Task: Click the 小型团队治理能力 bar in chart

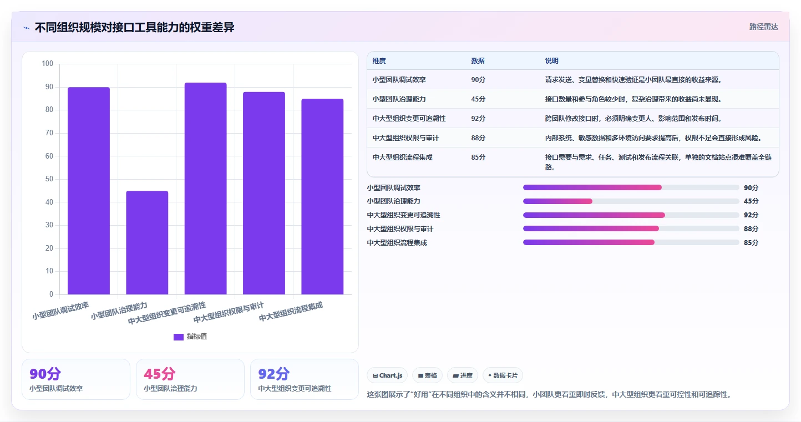Action: pos(147,242)
